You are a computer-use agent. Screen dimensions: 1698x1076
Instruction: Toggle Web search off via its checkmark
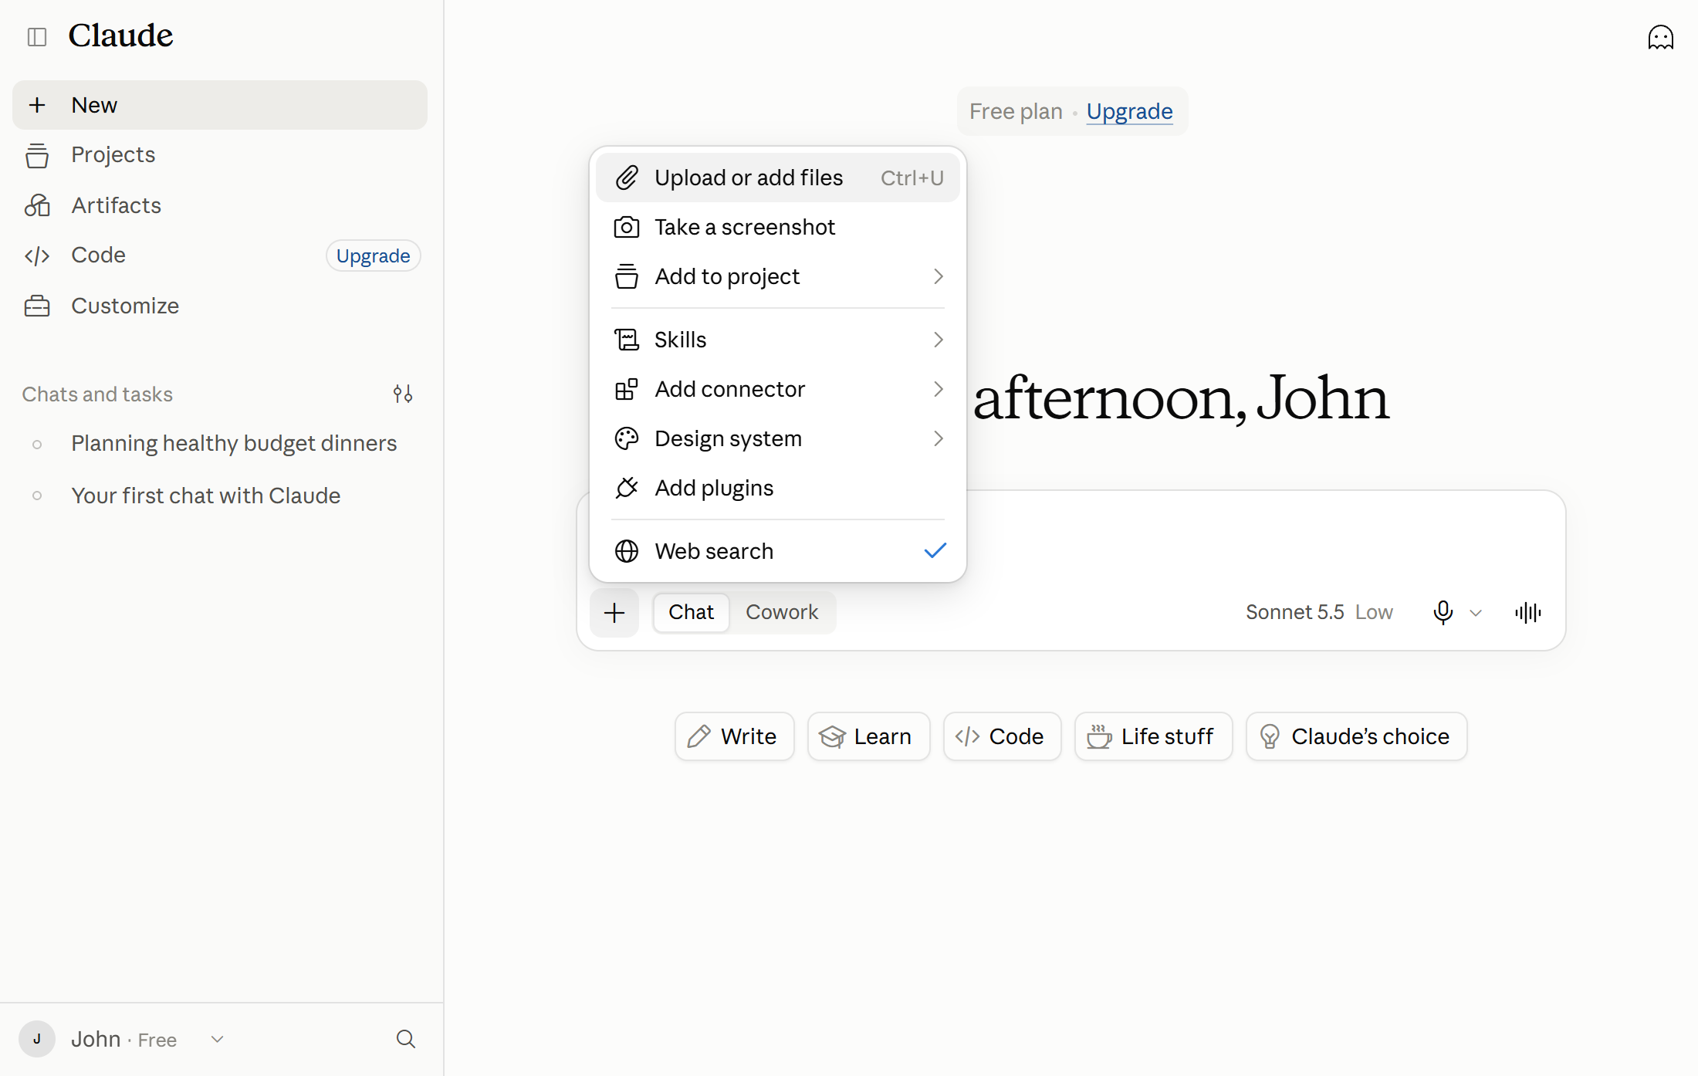point(935,550)
